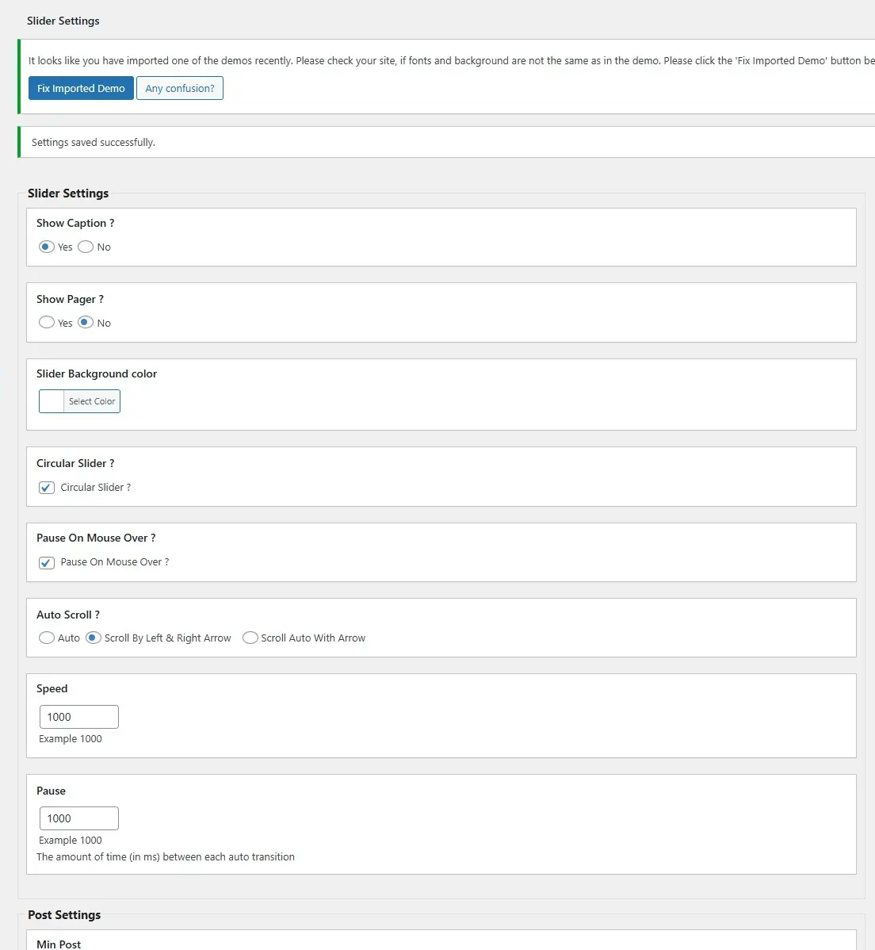The width and height of the screenshot is (875, 950).
Task: Select Yes radio for Show Caption
Action: click(47, 247)
